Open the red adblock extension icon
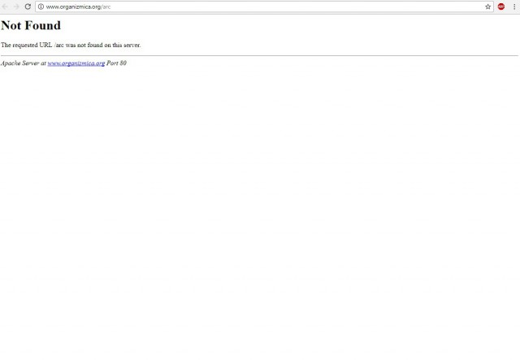 click(501, 7)
